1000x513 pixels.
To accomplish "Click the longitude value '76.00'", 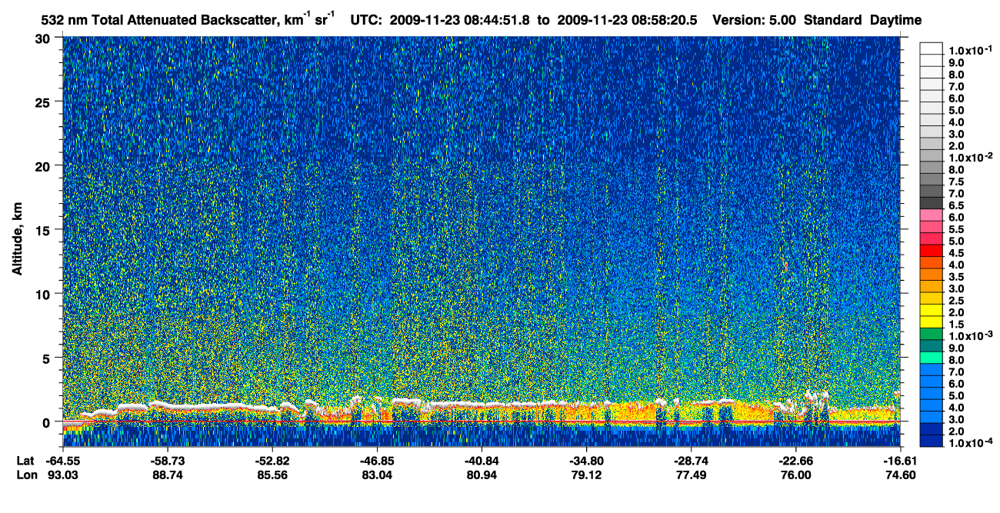I will tap(795, 475).
